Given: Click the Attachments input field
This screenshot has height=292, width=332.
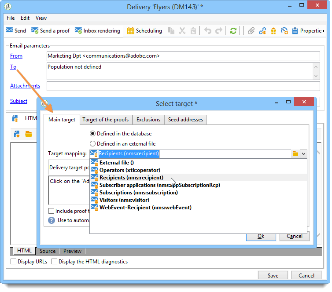Looking at the screenshot, I should pyautogui.click(x=183, y=86).
